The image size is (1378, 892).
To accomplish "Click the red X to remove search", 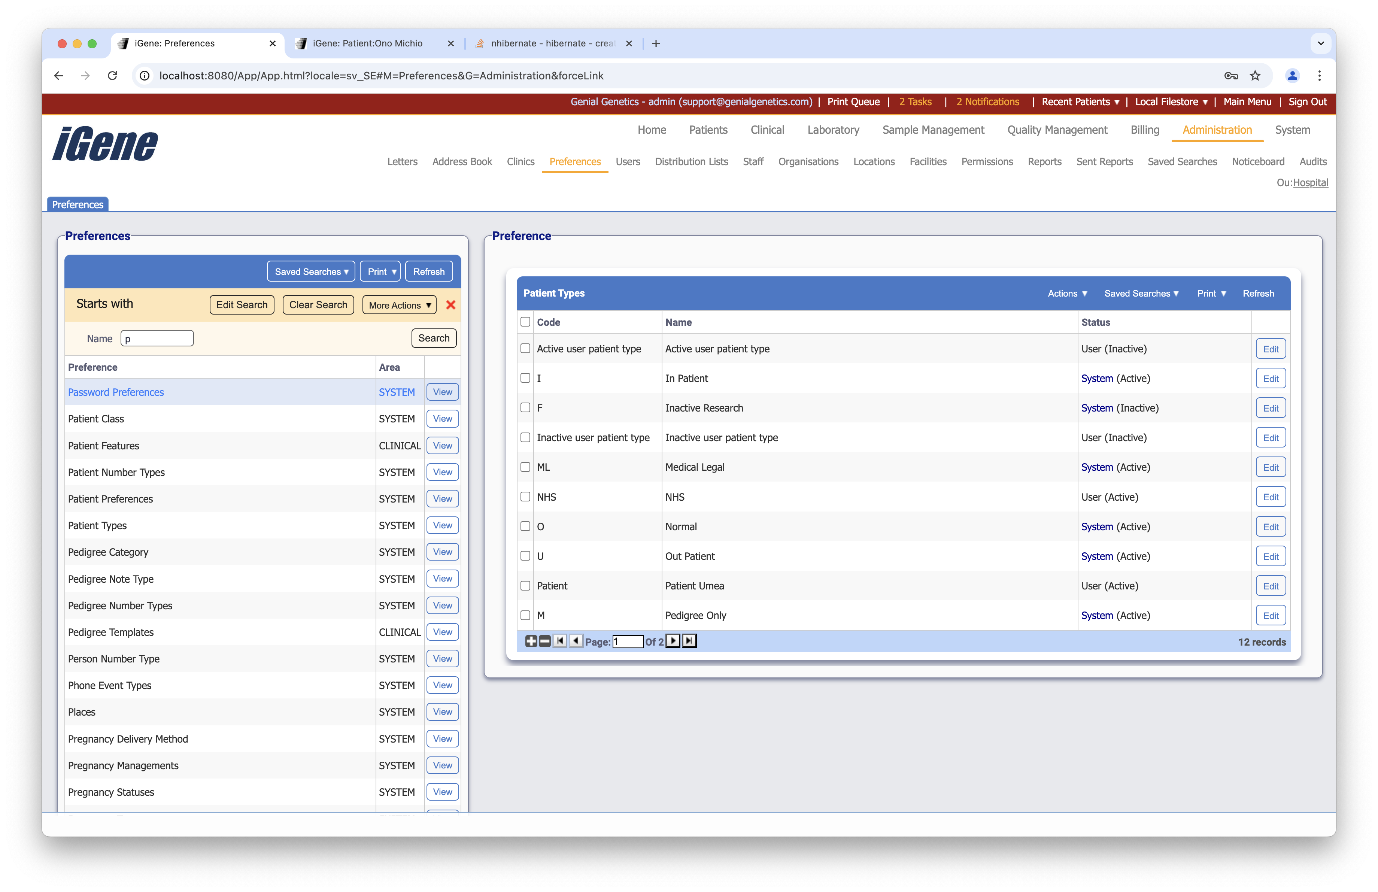I will point(450,304).
